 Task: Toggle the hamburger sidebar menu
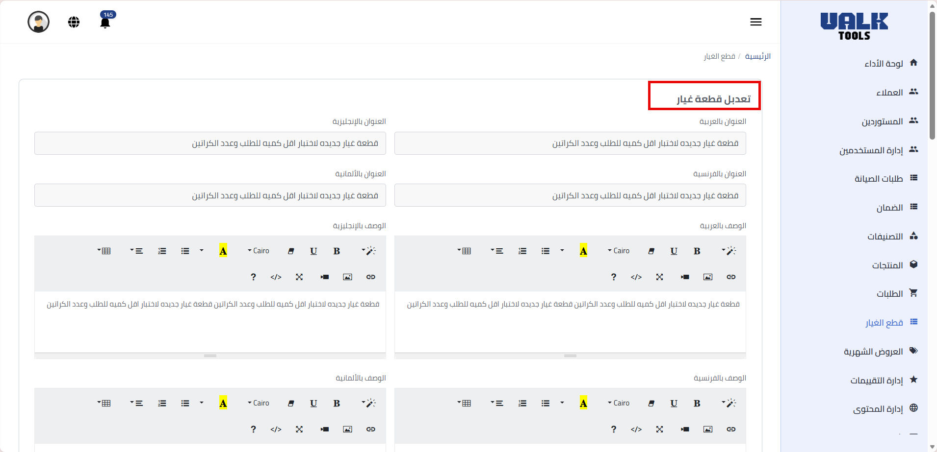[755, 22]
